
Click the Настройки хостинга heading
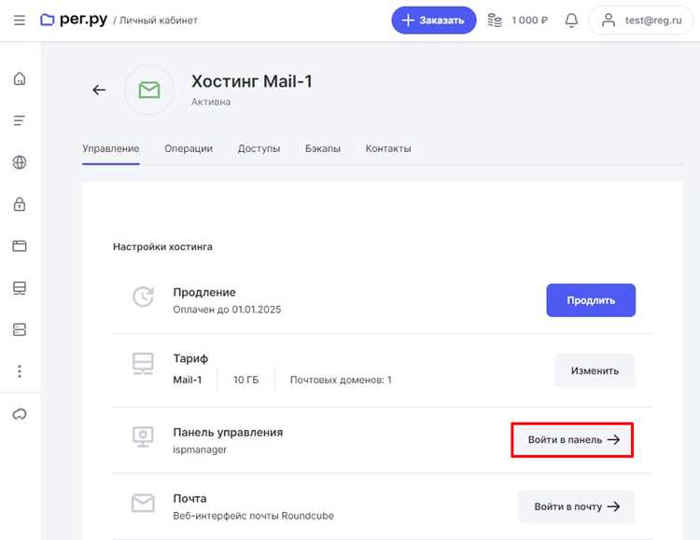click(x=162, y=247)
